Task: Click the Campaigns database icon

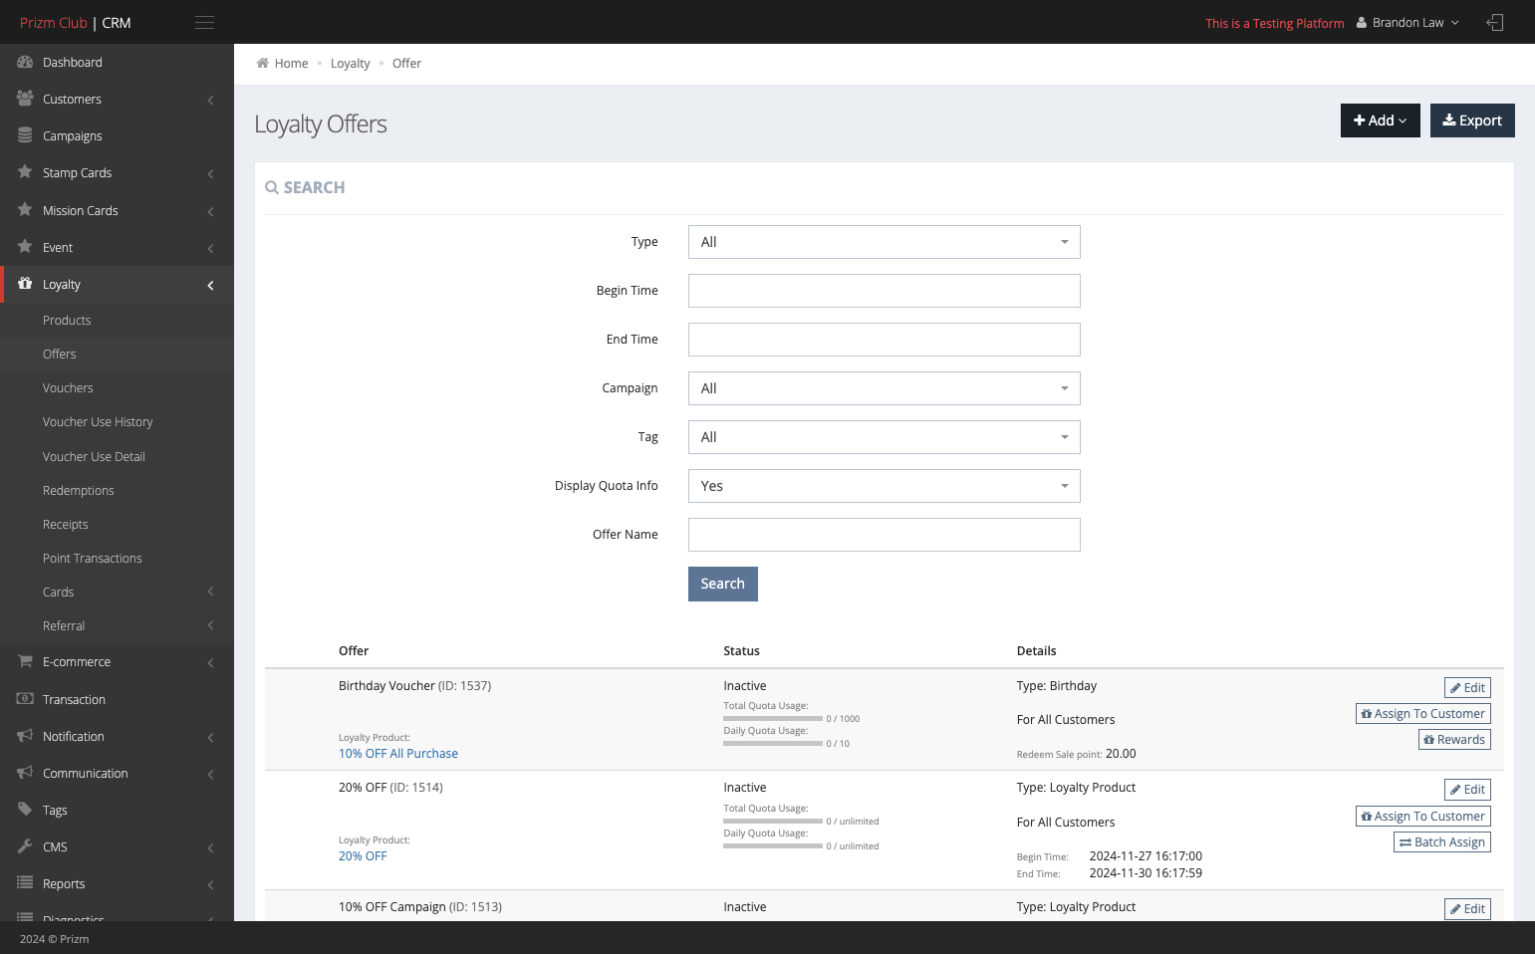Action: pyautogui.click(x=25, y=135)
